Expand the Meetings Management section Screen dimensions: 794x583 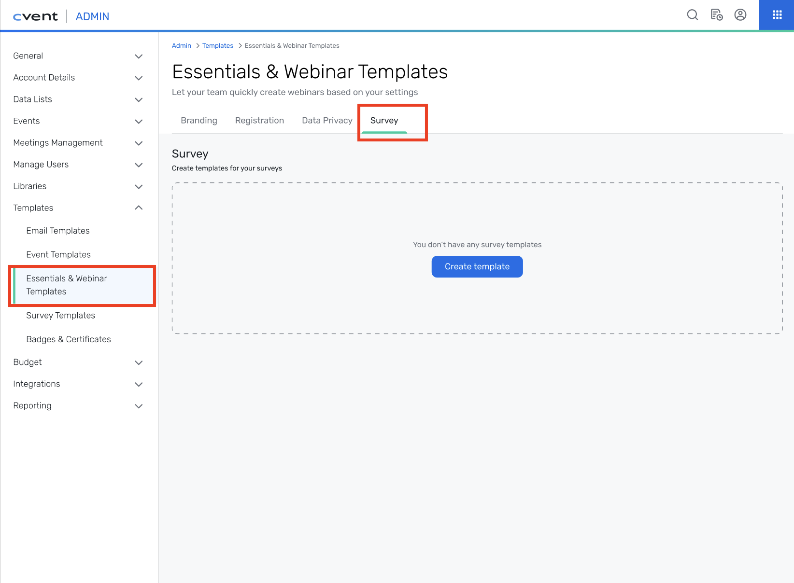(78, 143)
